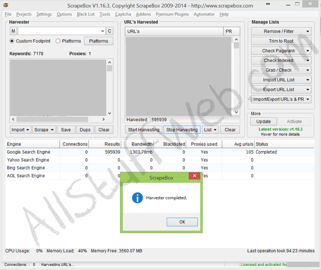321x270 pixels.
Task: Click the C button beside footprint box
Action: [x=109, y=31]
